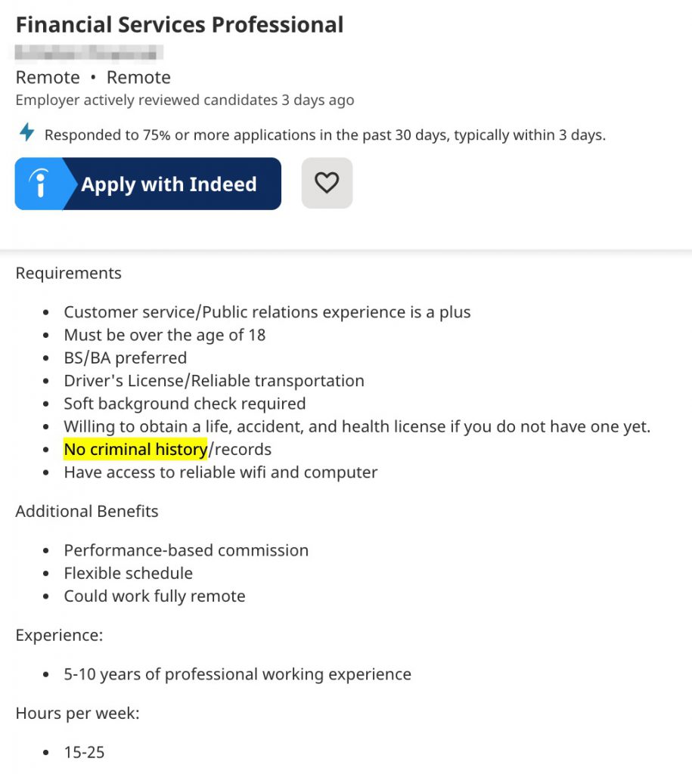Click the Soft background check required line
This screenshot has width=692, height=774.
(x=185, y=404)
